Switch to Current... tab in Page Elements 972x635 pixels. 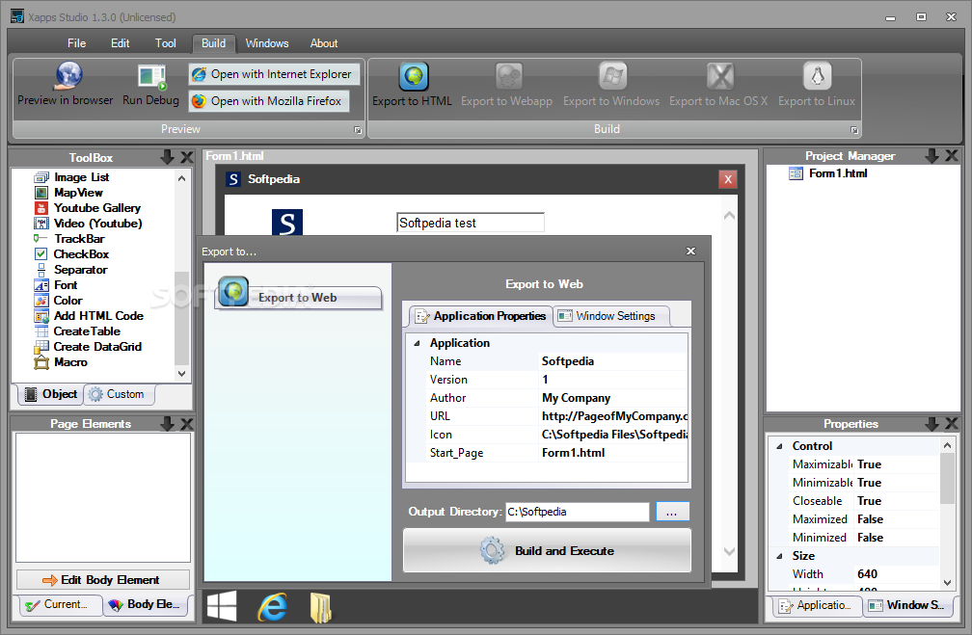pos(61,604)
